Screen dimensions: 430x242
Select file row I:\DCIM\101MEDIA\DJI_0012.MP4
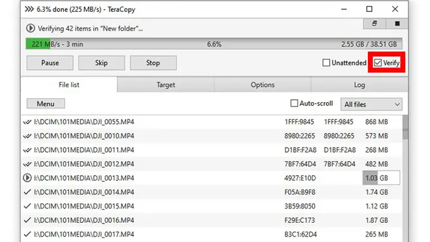click(x=211, y=164)
